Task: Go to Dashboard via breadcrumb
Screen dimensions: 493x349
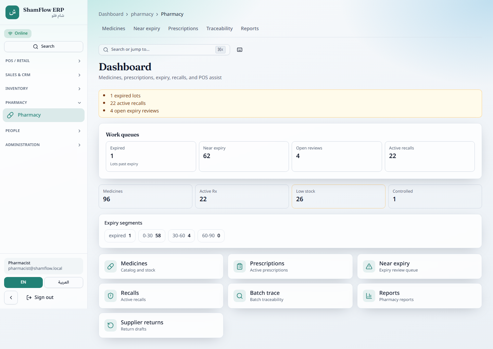Action: (111, 14)
